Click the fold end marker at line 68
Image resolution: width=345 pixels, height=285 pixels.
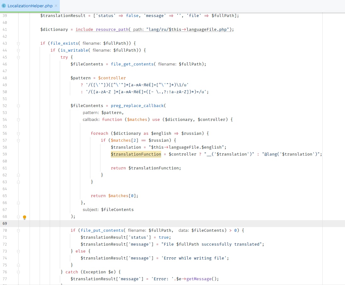(19, 217)
